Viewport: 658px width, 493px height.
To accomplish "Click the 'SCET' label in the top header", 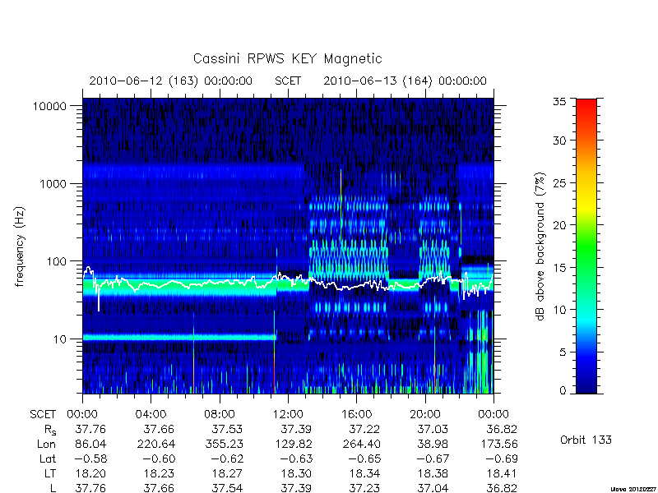I will point(288,81).
